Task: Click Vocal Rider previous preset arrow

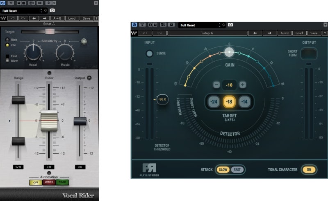Action: 34,18
